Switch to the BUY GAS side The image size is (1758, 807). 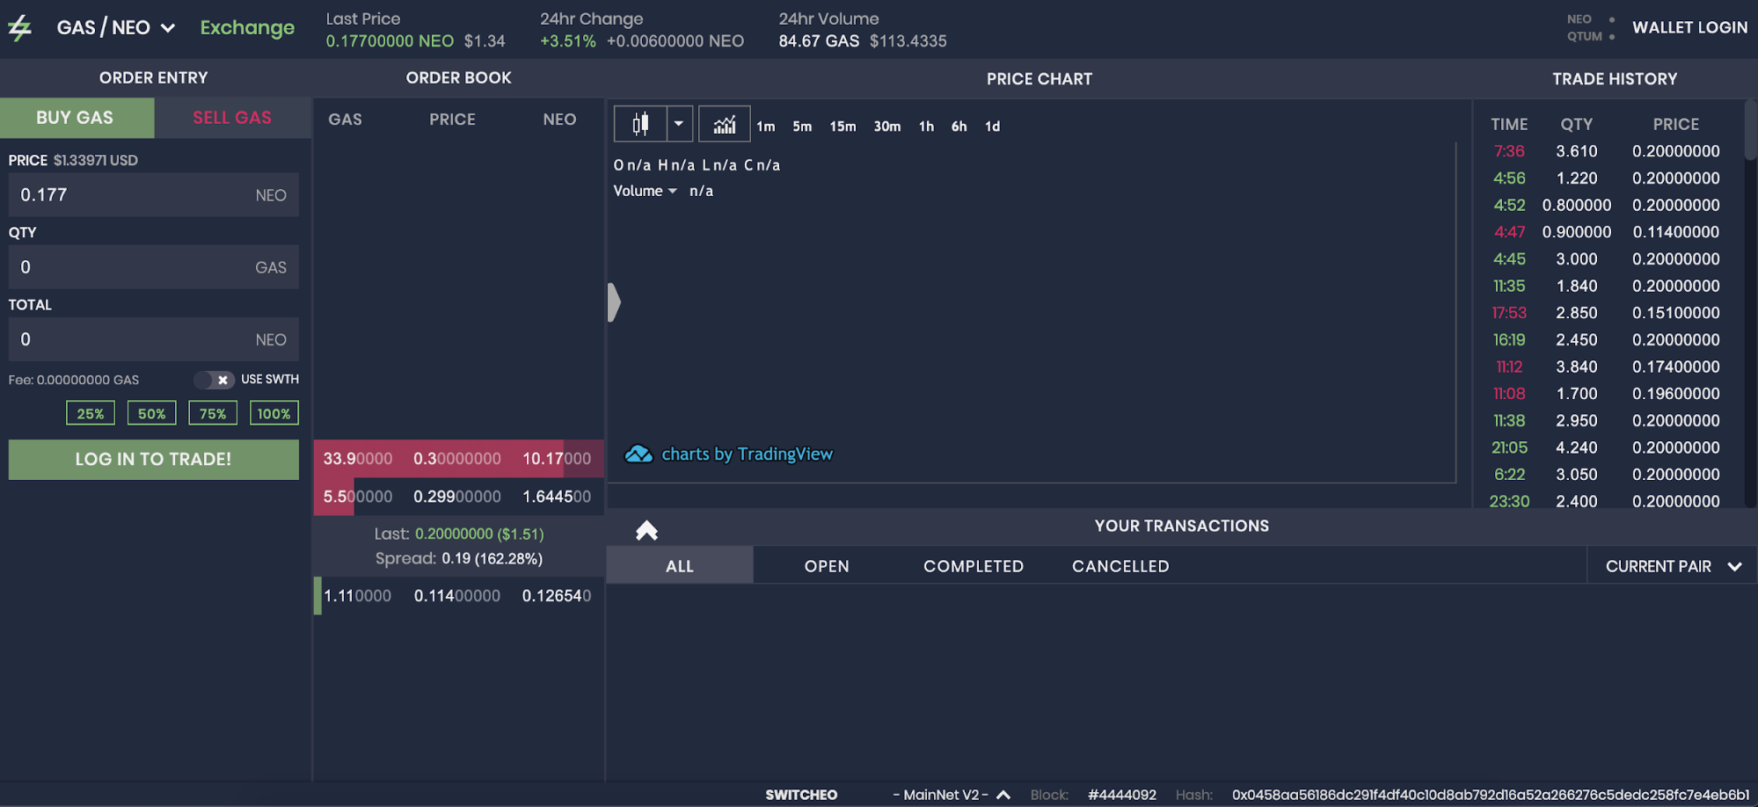click(x=76, y=118)
